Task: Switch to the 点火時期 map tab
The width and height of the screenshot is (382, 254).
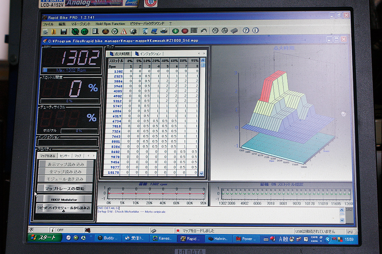Action: [119, 54]
